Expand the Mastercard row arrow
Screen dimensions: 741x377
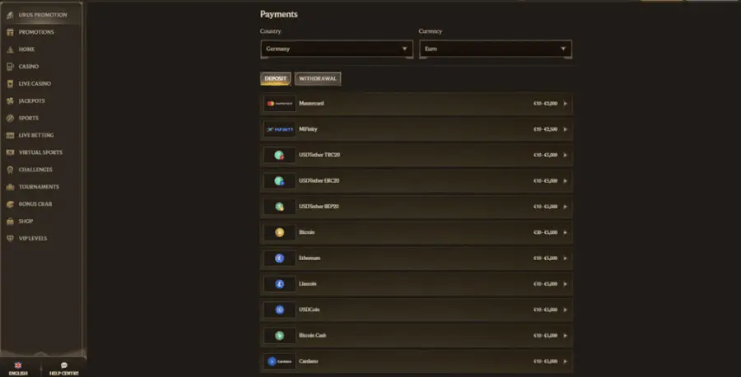click(565, 104)
